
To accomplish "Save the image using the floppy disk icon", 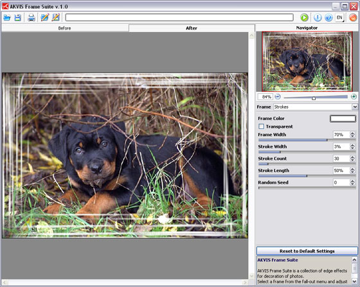I will click(x=18, y=17).
